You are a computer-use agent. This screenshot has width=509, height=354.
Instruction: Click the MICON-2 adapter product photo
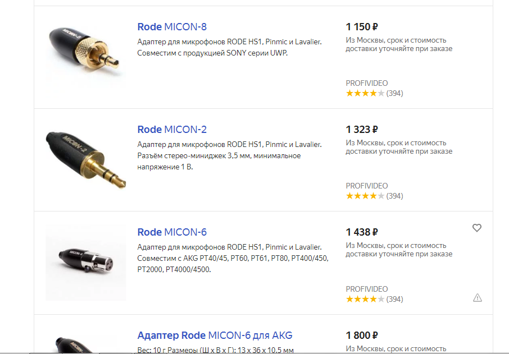tap(85, 159)
